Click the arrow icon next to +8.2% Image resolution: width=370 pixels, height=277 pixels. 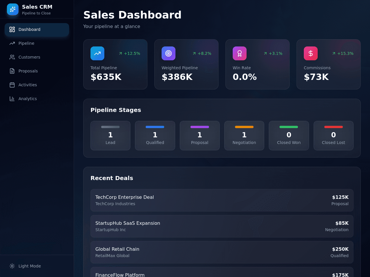194,53
